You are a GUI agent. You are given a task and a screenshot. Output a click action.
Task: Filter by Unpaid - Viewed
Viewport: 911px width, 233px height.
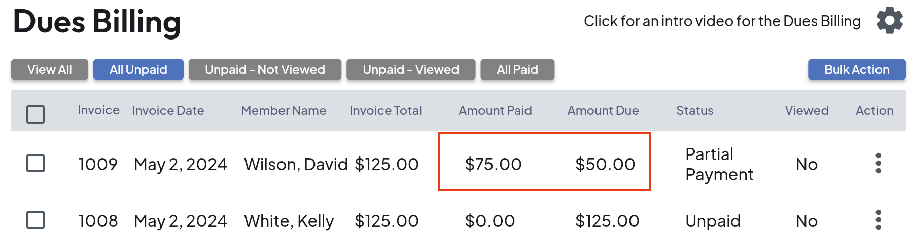pyautogui.click(x=410, y=70)
